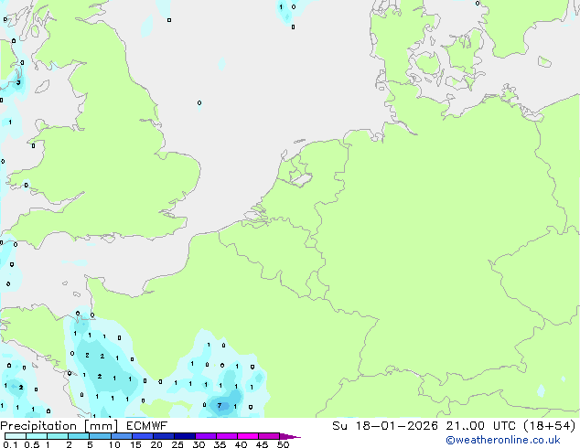Viewport: 580px width, 448px height.
Task: Open the weatheronline.co.uk copyright link
Action: coord(503,440)
